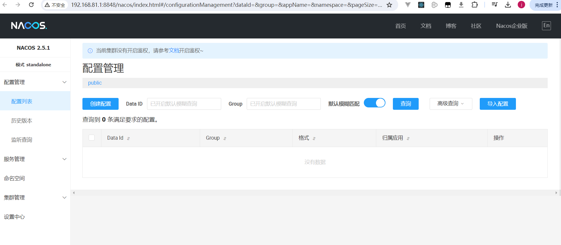Click the 创建配置 button
The width and height of the screenshot is (561, 245).
coord(100,104)
